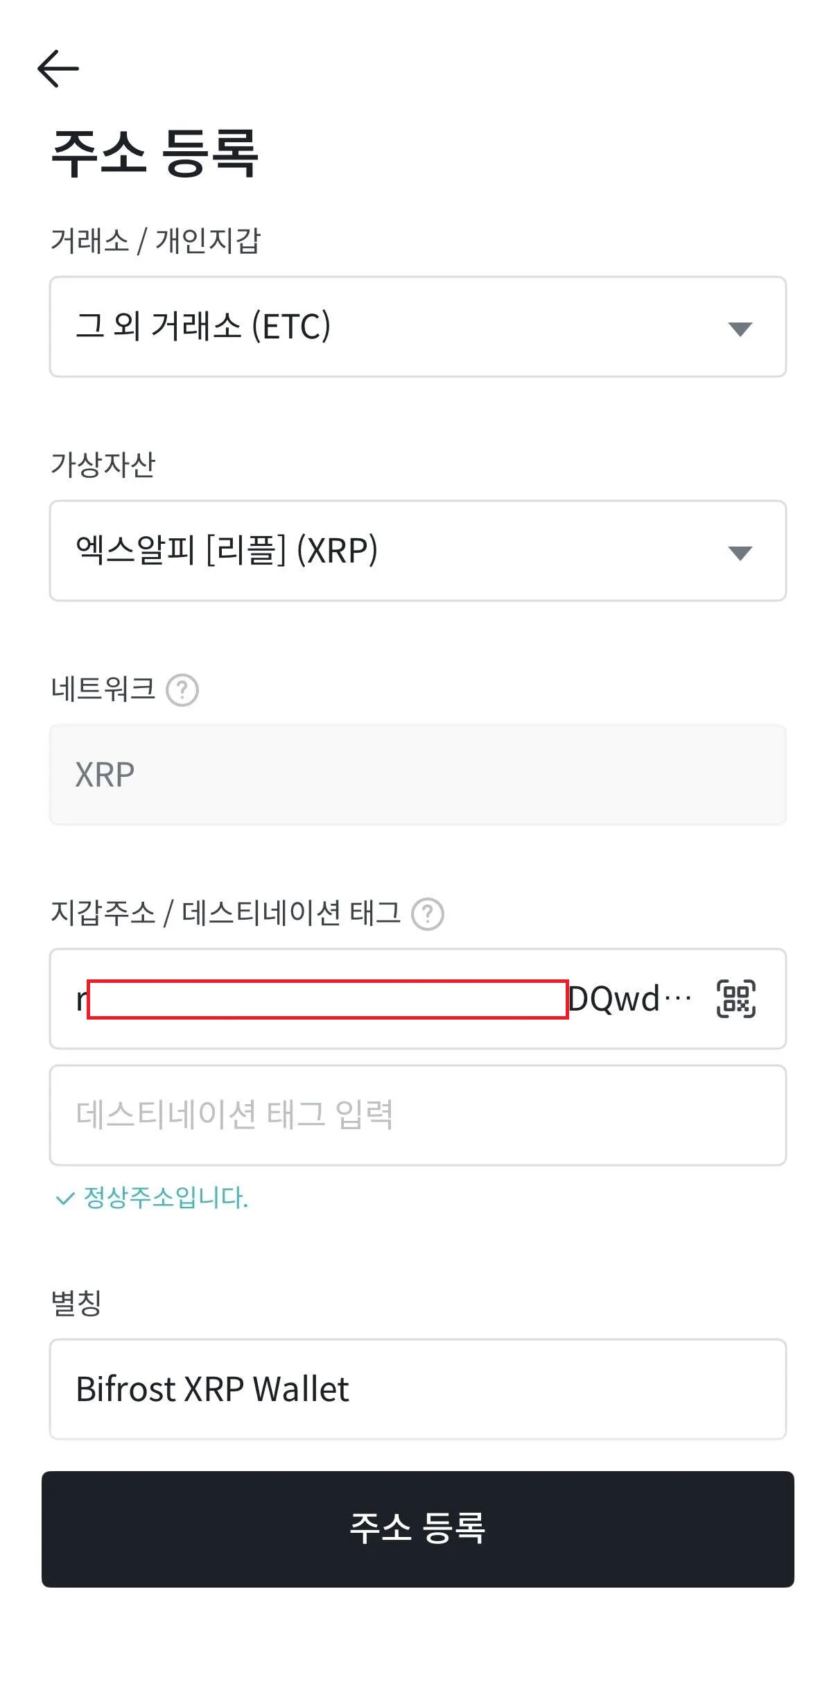Click the 주소 등록 page heading
The height and width of the screenshot is (1700, 836).
(x=155, y=153)
